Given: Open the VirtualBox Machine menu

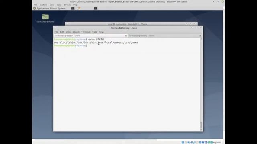Looking at the screenshot, I should click(43, 5).
